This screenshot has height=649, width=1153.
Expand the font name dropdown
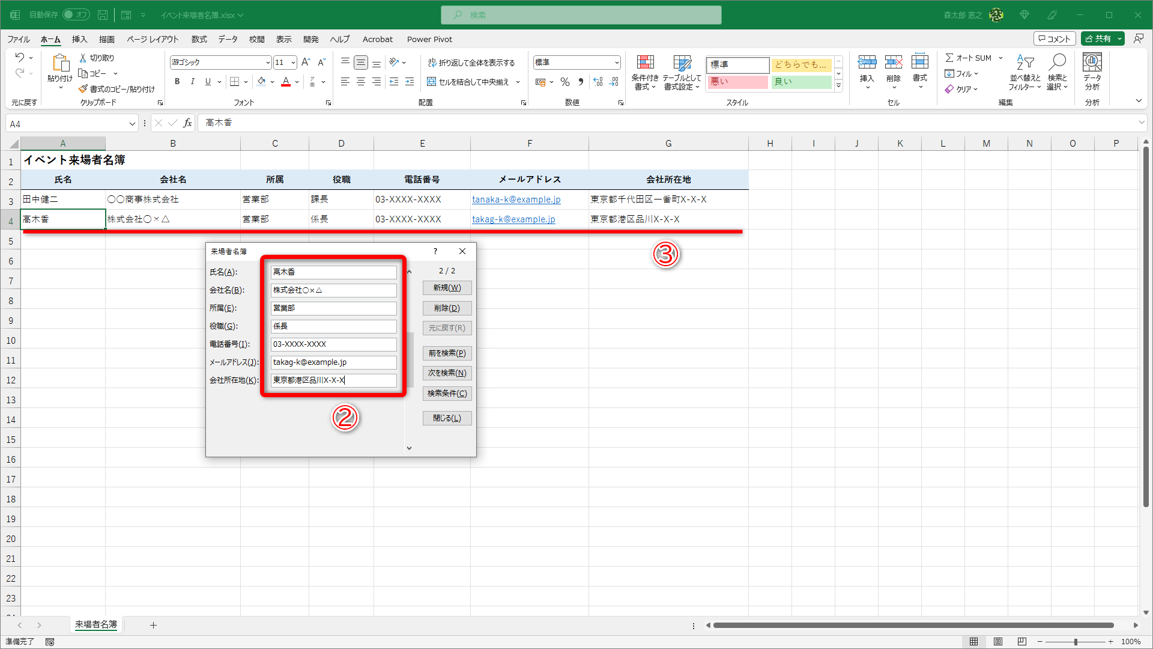[268, 62]
